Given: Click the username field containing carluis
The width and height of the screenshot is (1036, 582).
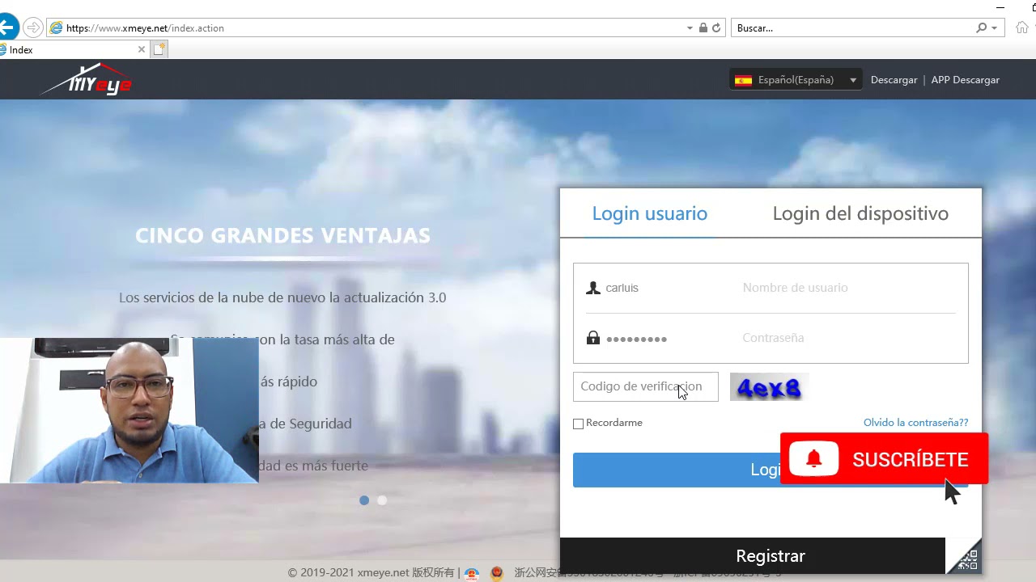Looking at the screenshot, I should pyautogui.click(x=771, y=288).
